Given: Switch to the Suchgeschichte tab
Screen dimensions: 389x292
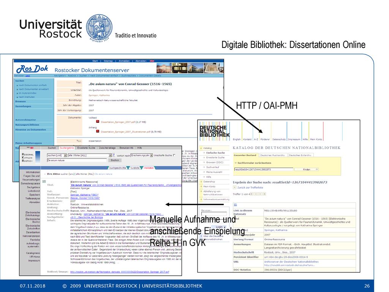Looking at the screenshot, I should (x=118, y=168).
